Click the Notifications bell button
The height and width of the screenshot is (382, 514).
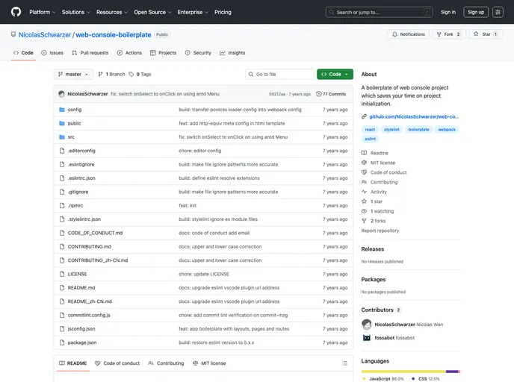pyautogui.click(x=408, y=34)
